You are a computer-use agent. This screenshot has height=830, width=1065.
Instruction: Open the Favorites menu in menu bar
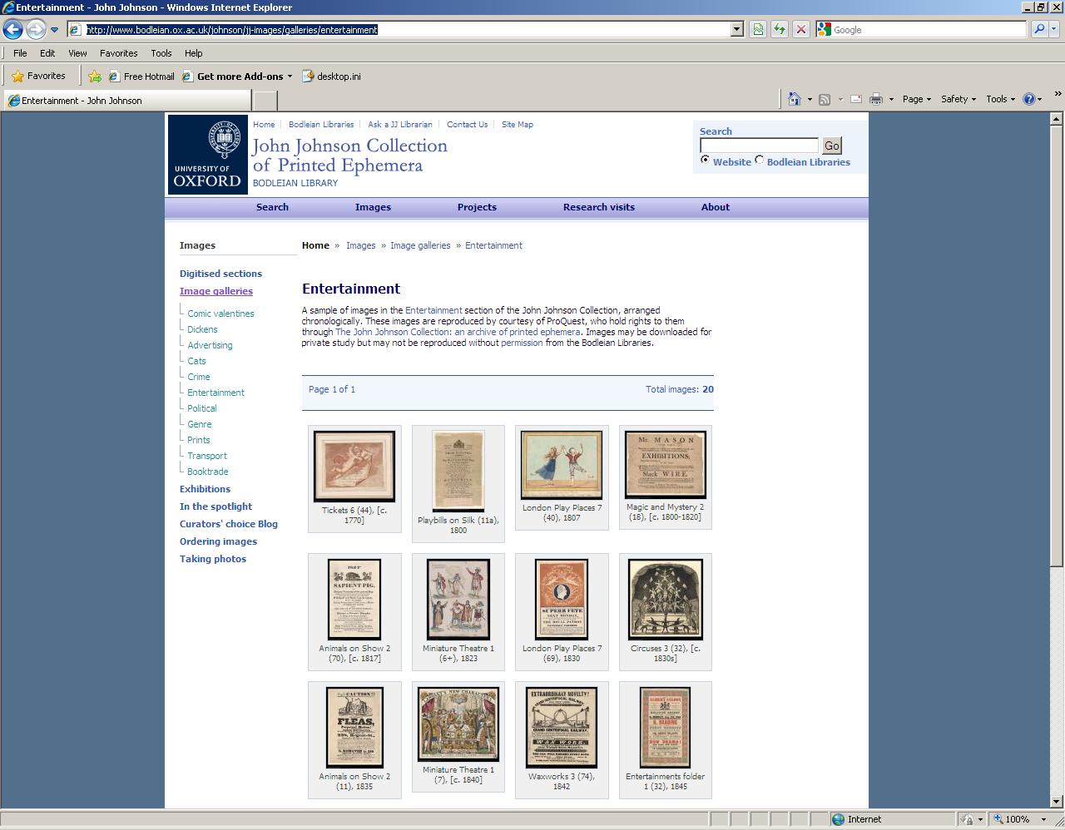[x=119, y=52]
